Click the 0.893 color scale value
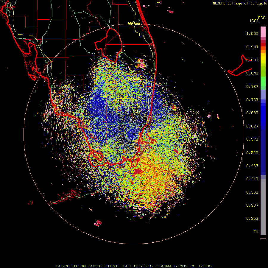This screenshot has width=268, height=268. [252, 60]
